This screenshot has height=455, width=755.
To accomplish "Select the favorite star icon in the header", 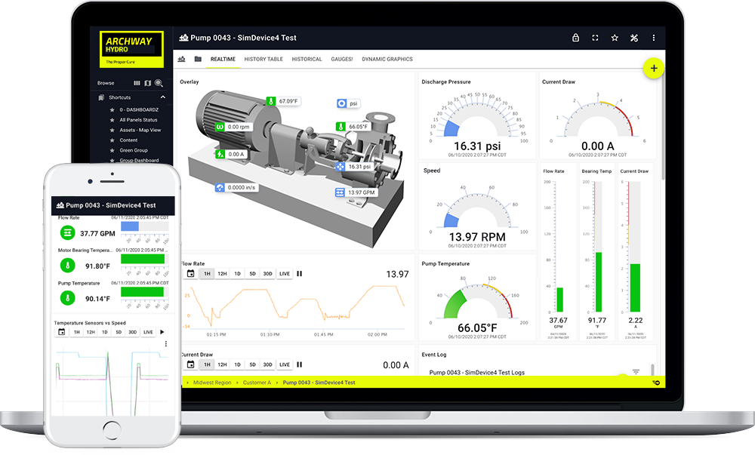I will tap(615, 38).
